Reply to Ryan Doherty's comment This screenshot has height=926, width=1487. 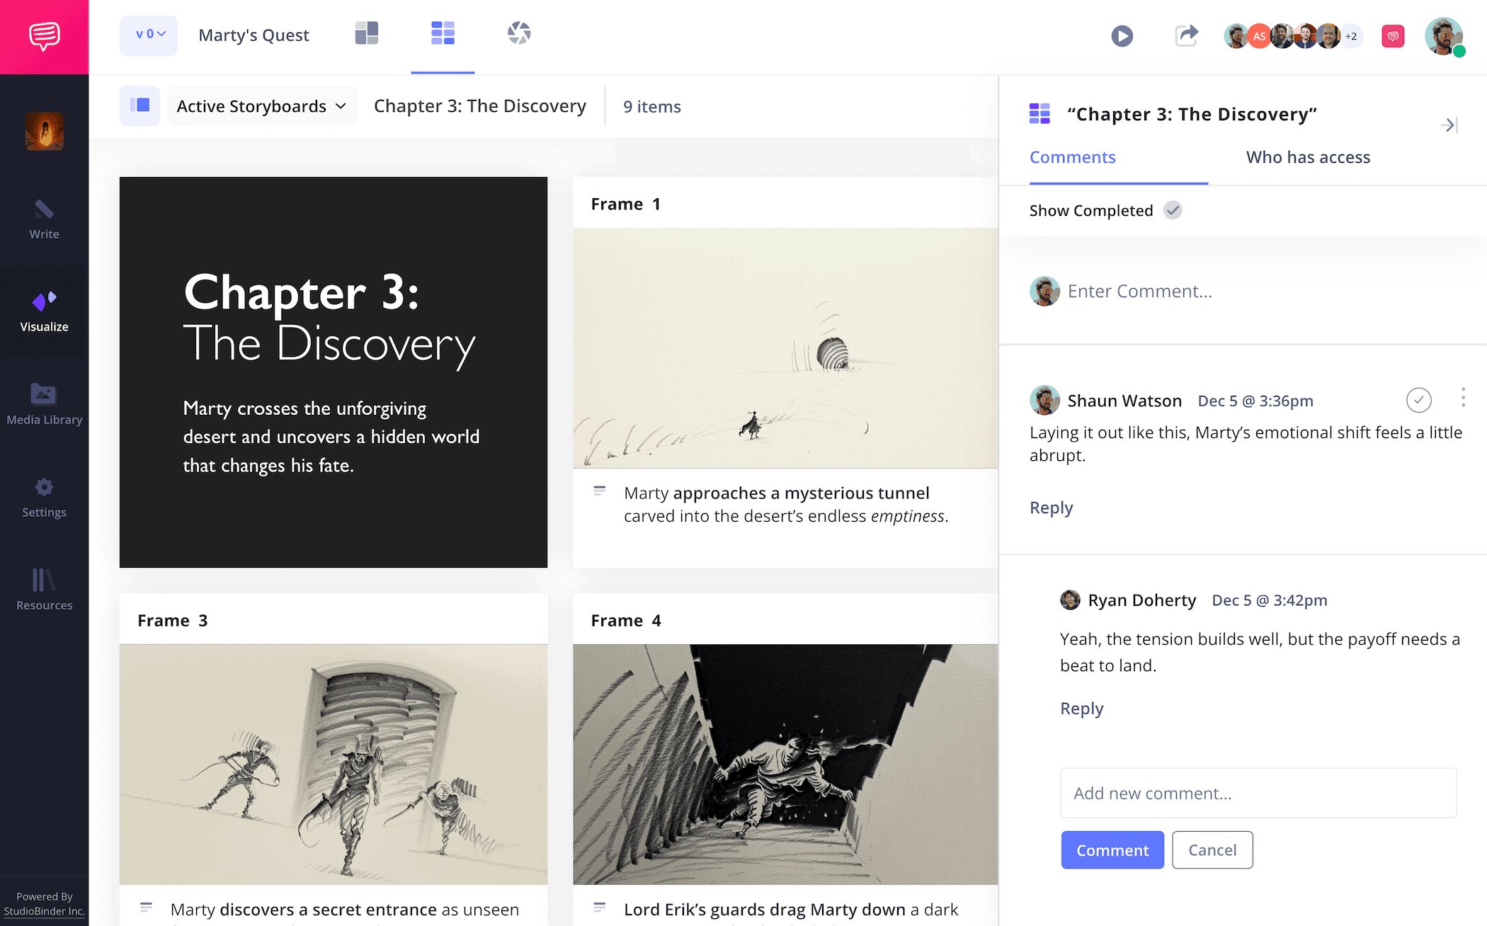1081,708
